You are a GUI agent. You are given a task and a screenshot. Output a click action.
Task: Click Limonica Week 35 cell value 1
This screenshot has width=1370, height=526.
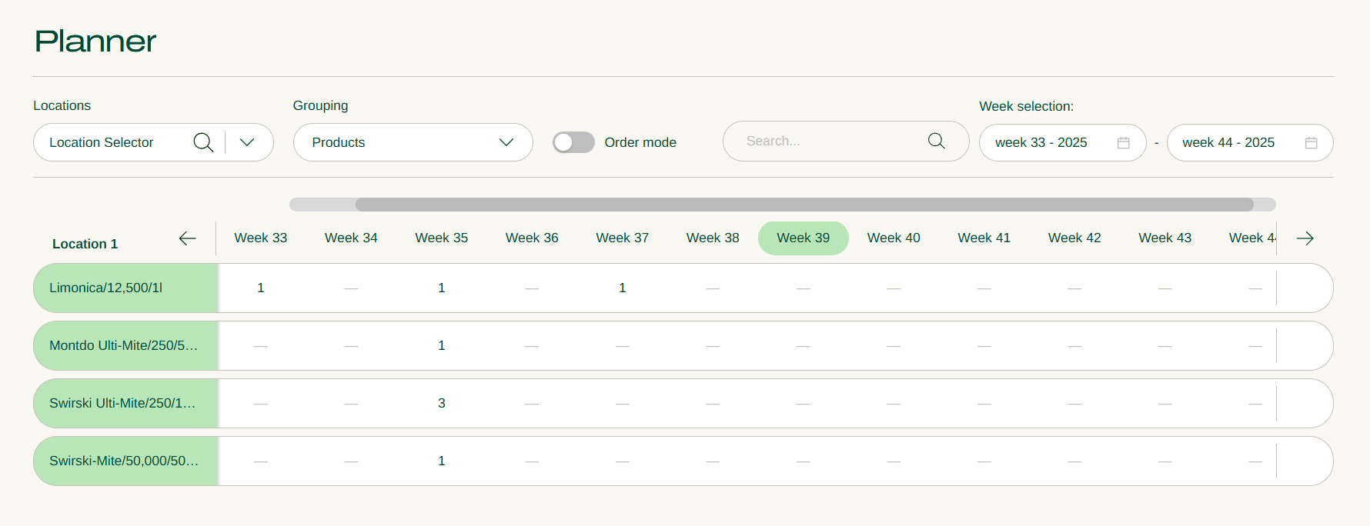[x=442, y=288]
